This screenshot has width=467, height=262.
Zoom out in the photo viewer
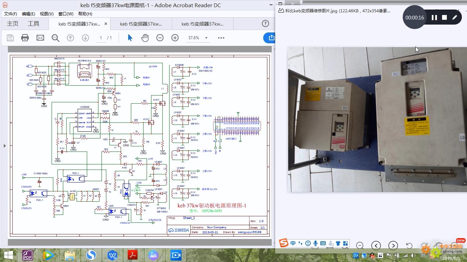point(360,245)
